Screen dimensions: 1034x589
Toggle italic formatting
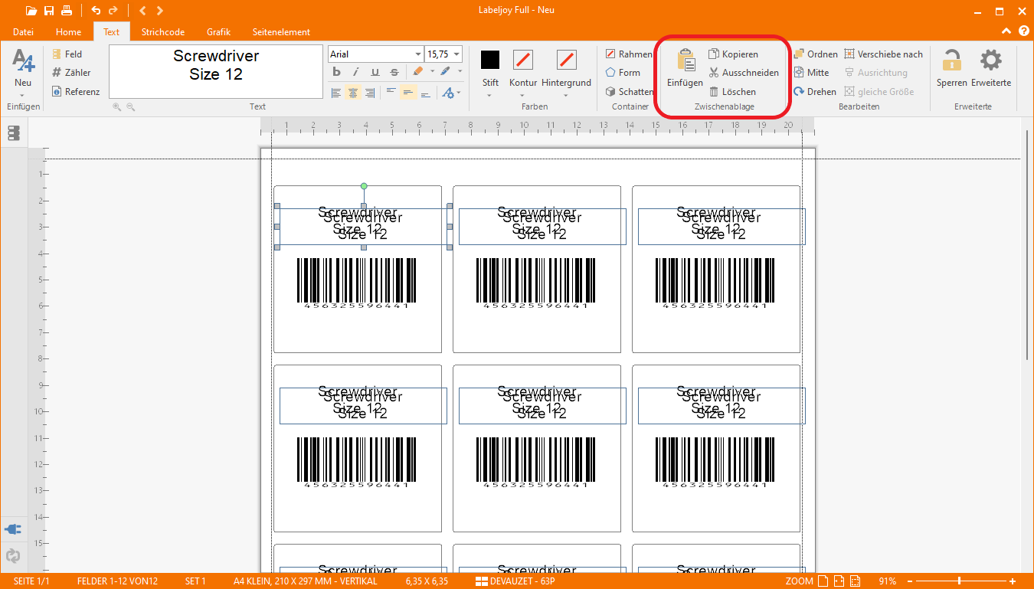tap(355, 73)
